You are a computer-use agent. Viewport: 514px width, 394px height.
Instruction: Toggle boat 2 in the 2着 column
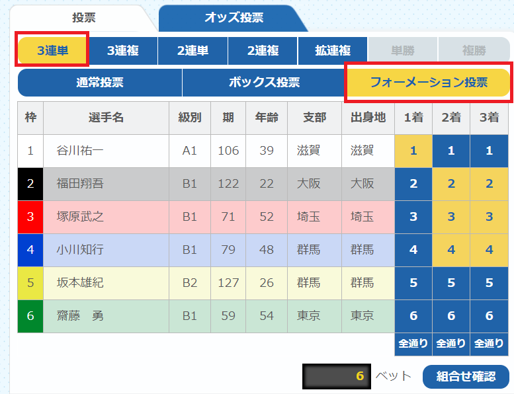point(451,184)
